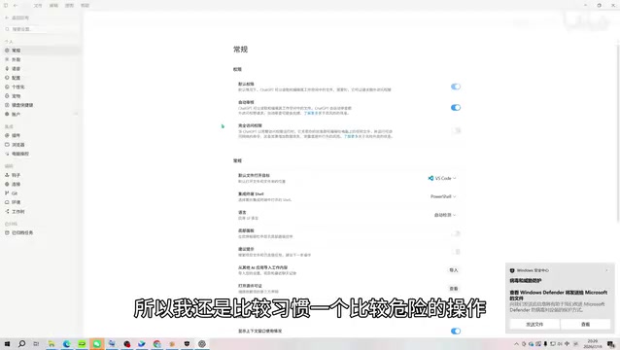Click the back arrow in title bar
620x350 pixels.
tap(16, 6)
